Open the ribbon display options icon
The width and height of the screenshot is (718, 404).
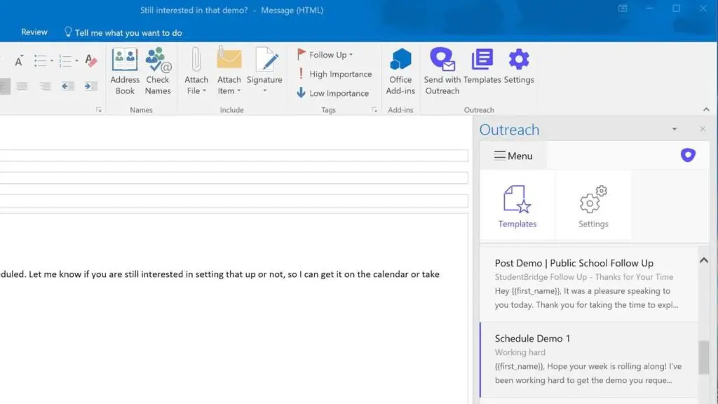(x=623, y=8)
